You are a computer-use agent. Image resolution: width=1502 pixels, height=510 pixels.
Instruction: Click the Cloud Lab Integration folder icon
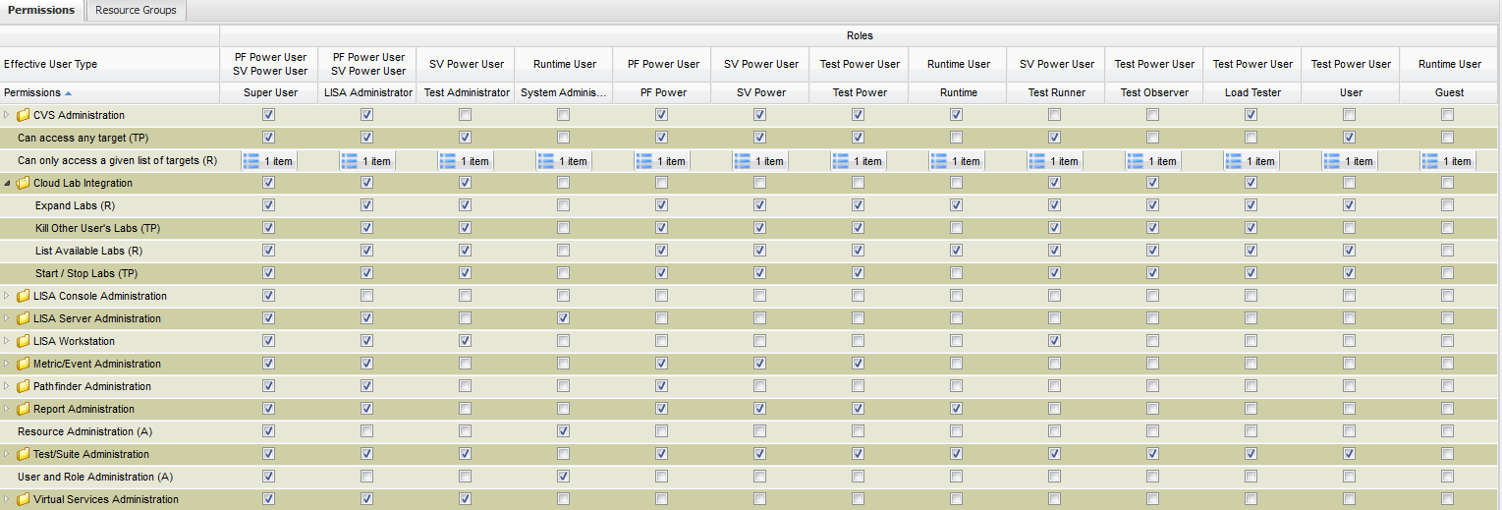[23, 183]
